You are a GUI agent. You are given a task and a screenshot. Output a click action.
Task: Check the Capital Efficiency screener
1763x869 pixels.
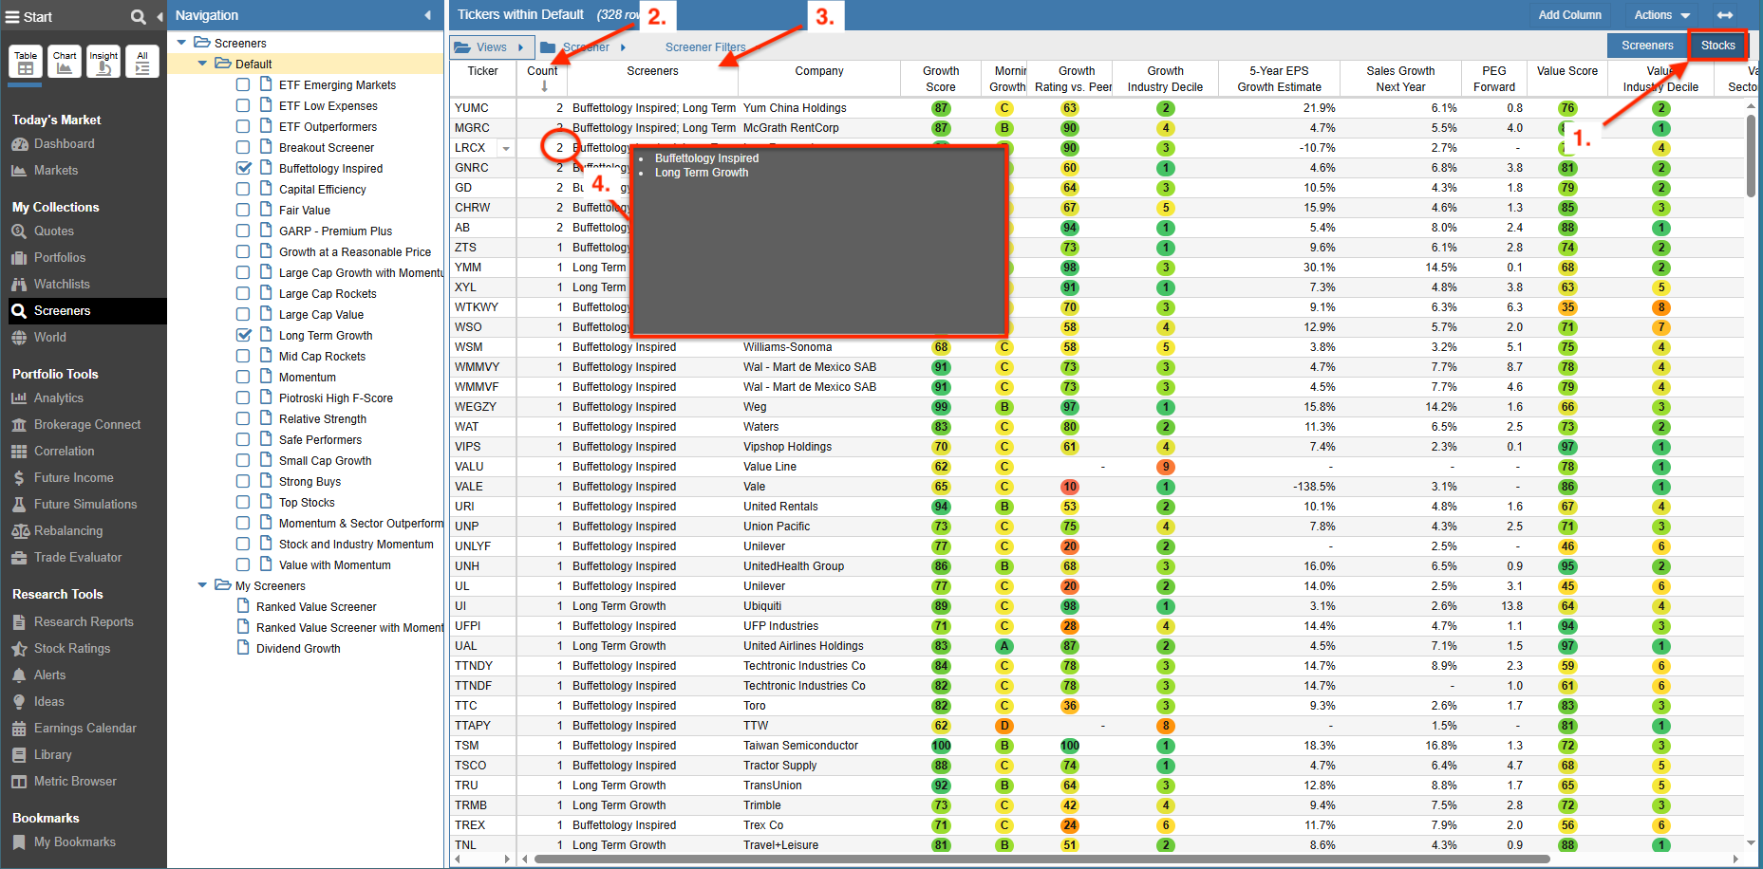point(244,189)
